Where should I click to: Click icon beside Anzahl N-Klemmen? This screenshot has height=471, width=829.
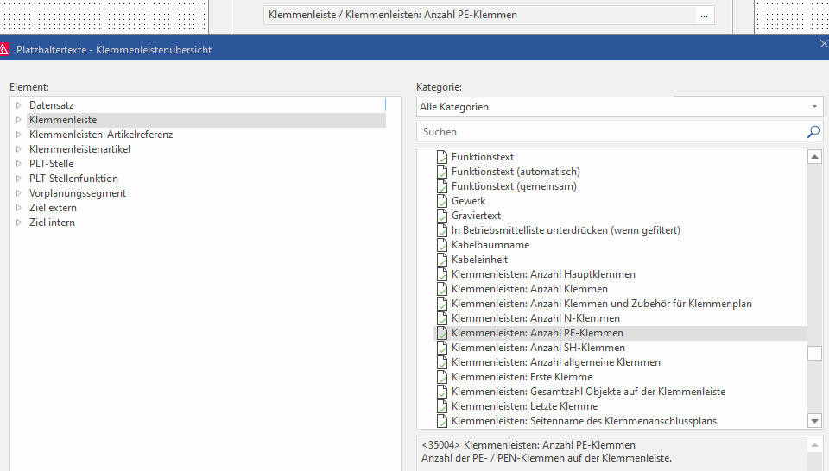tap(442, 318)
